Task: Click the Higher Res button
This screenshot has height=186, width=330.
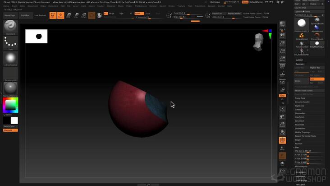Action: click(x=317, y=68)
